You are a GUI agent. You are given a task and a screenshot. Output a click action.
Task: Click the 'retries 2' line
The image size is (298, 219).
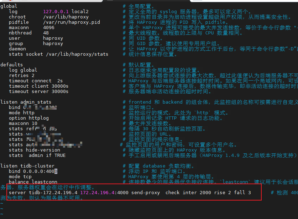pos(22,75)
